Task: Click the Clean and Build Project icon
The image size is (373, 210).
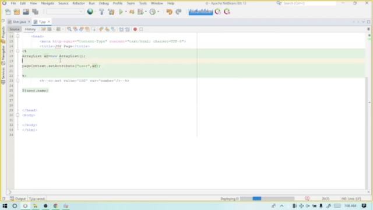Action: (x=111, y=12)
